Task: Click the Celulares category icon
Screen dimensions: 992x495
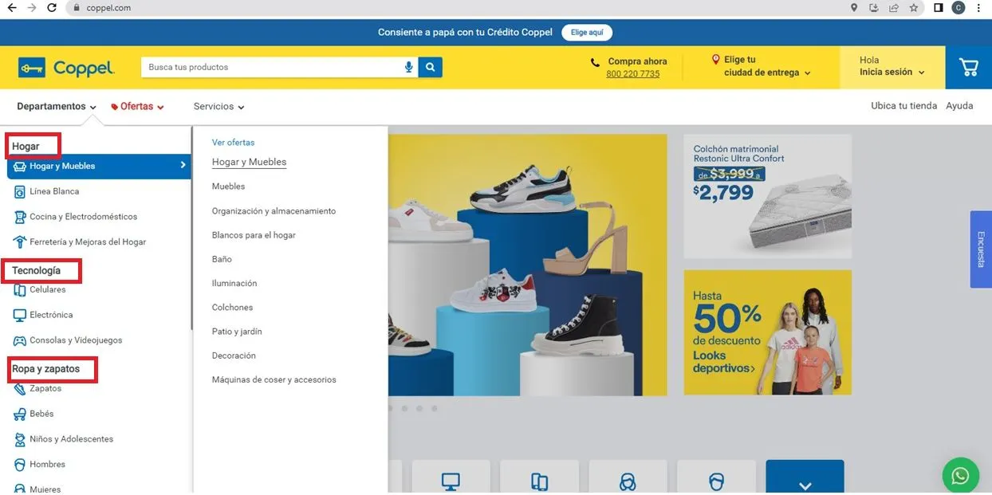Action: click(20, 290)
